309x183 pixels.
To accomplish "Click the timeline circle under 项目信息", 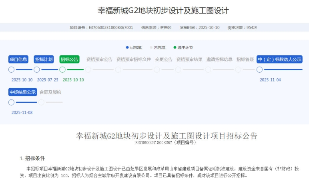I will [x=11, y=69].
